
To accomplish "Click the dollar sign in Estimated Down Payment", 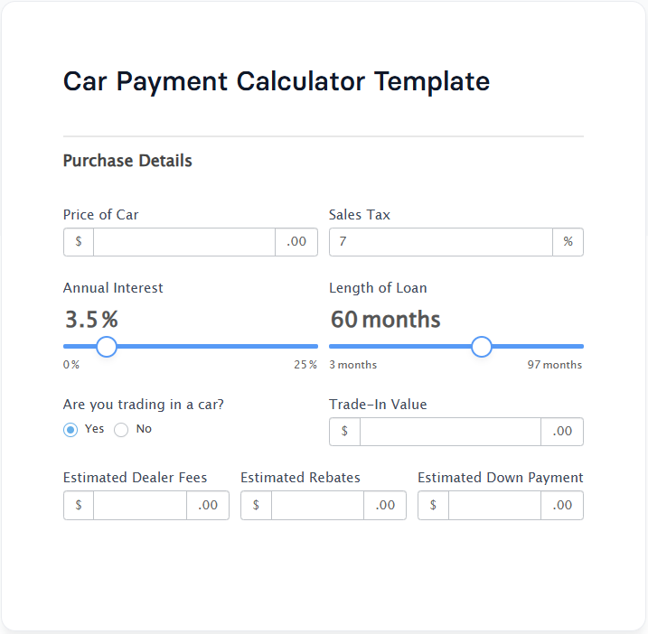I will point(433,506).
